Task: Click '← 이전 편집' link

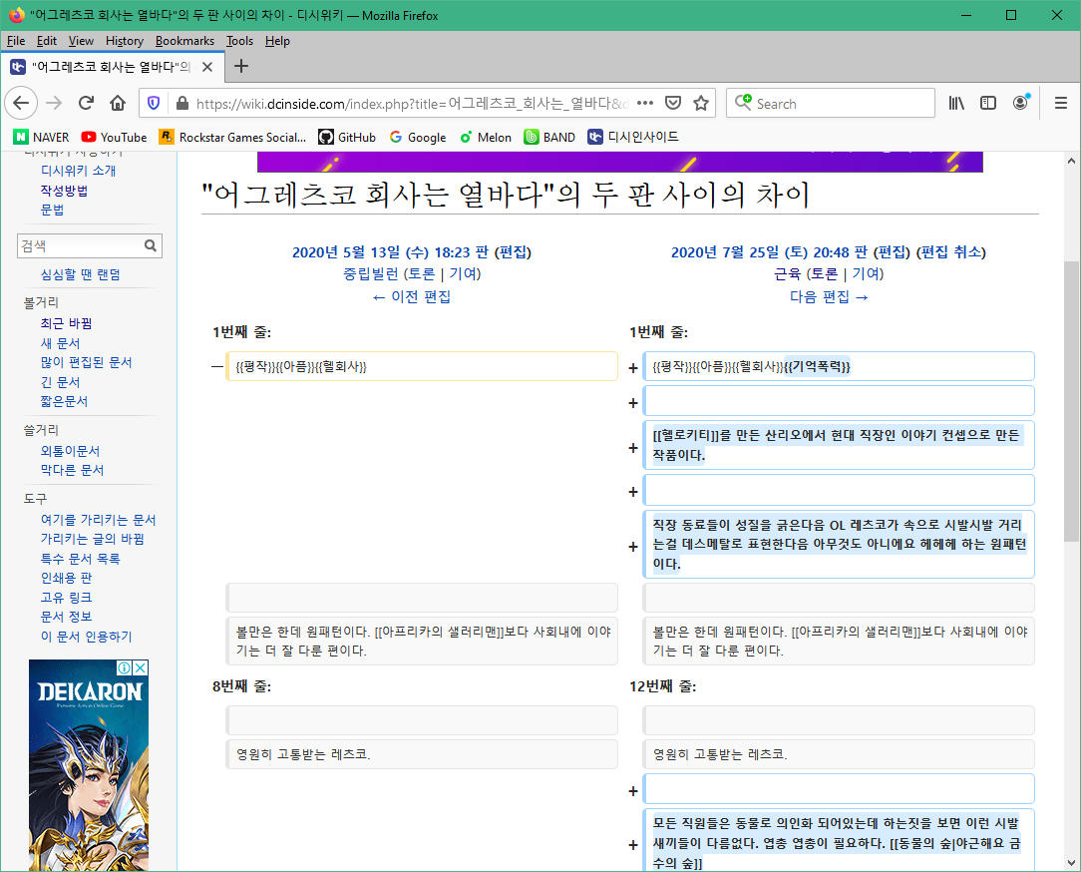Action: (411, 296)
